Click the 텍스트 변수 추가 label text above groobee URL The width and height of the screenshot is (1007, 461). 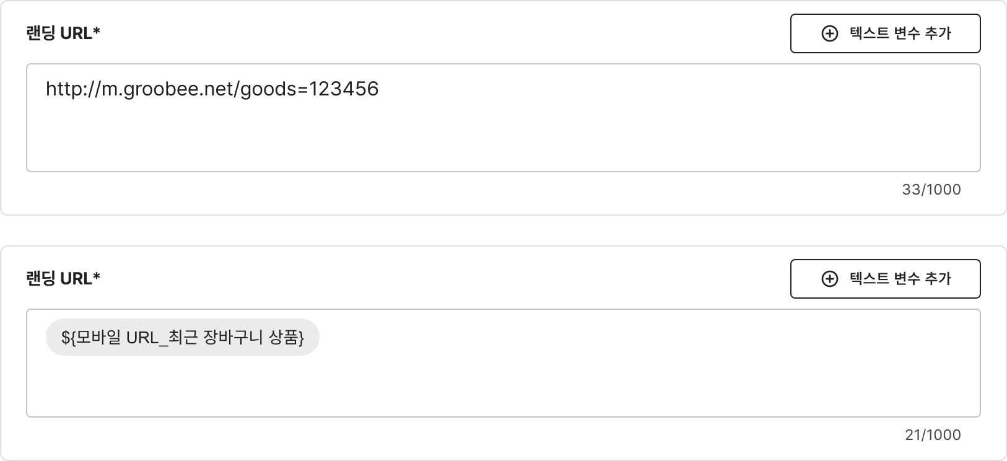coord(900,33)
